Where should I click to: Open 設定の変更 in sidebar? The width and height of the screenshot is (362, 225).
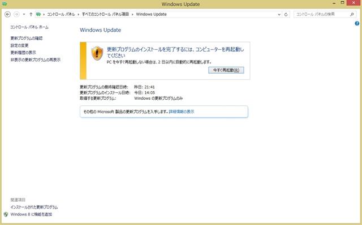pyautogui.click(x=19, y=45)
